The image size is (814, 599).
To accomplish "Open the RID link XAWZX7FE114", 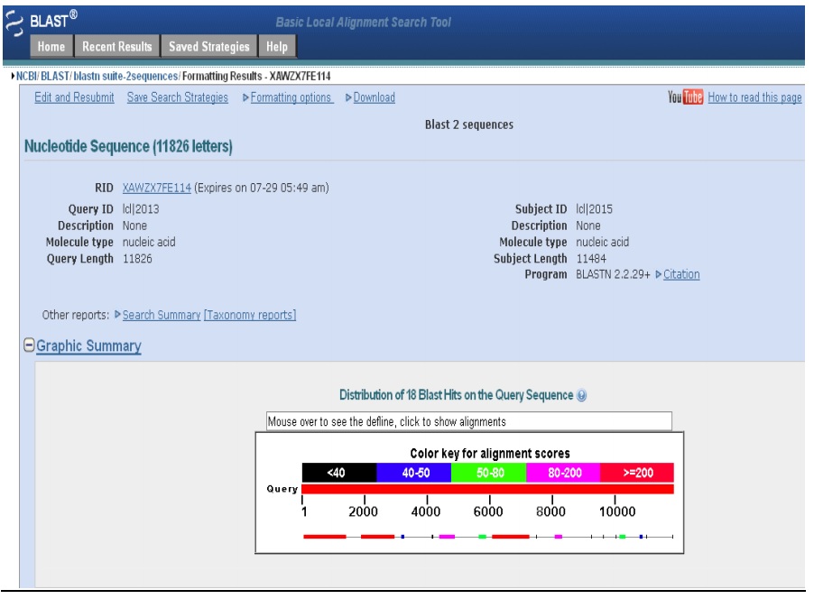I will pyautogui.click(x=156, y=188).
